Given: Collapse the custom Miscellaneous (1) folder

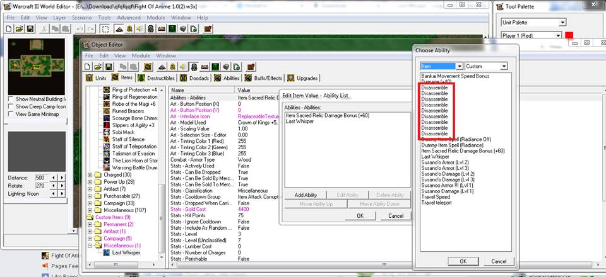Looking at the screenshot, I should click(x=90, y=246).
